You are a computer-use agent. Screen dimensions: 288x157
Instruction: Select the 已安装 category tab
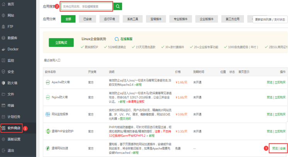[x=87, y=19]
